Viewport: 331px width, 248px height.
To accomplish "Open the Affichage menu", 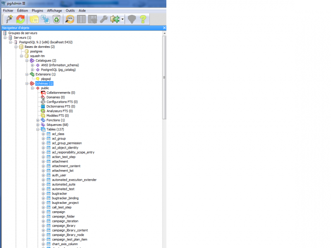I will click(55, 11).
